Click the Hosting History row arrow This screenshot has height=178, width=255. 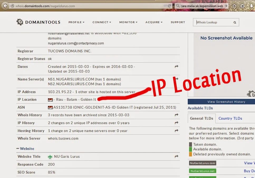(176, 131)
